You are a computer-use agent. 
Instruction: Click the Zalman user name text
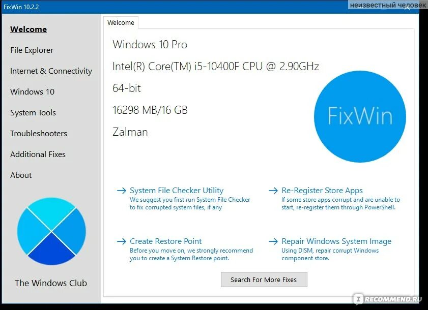(x=130, y=132)
